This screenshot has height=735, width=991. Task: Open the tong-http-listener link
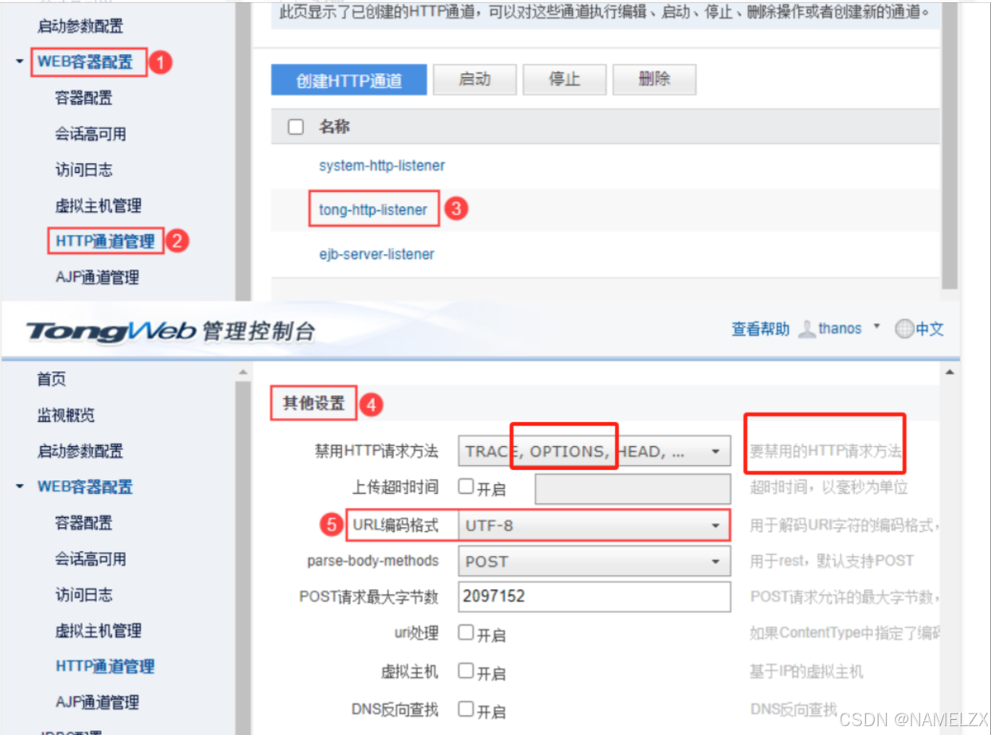(373, 210)
